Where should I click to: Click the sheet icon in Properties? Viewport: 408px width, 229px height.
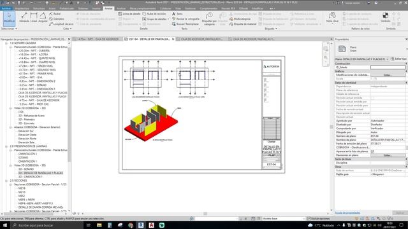point(342,48)
